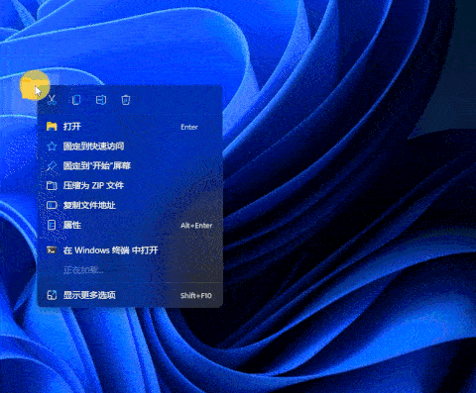Select 固定到"开始"屏幕 menu entry
476x393 pixels.
[x=130, y=166]
